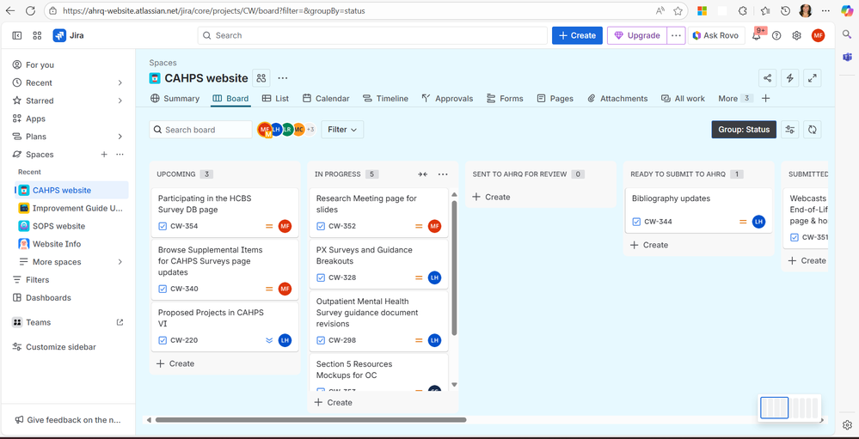Open more actions beside CAHPS website title
The width and height of the screenshot is (859, 439).
[x=283, y=78]
